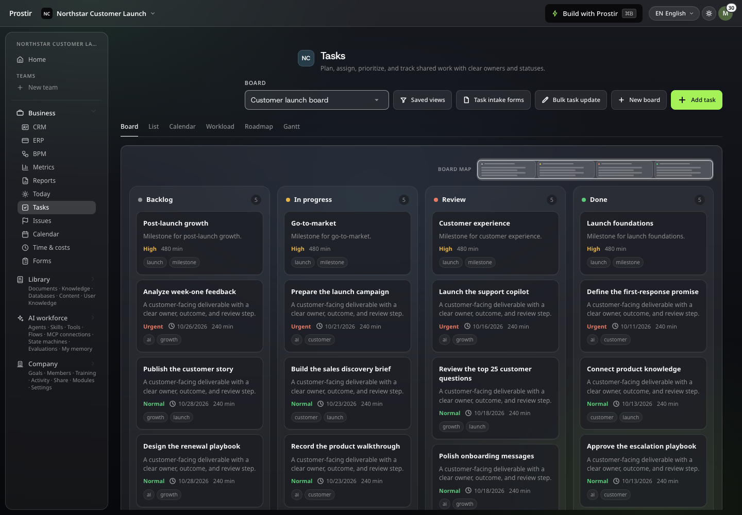Open the Launch the support copilot card
742x515 pixels.
coord(495,316)
